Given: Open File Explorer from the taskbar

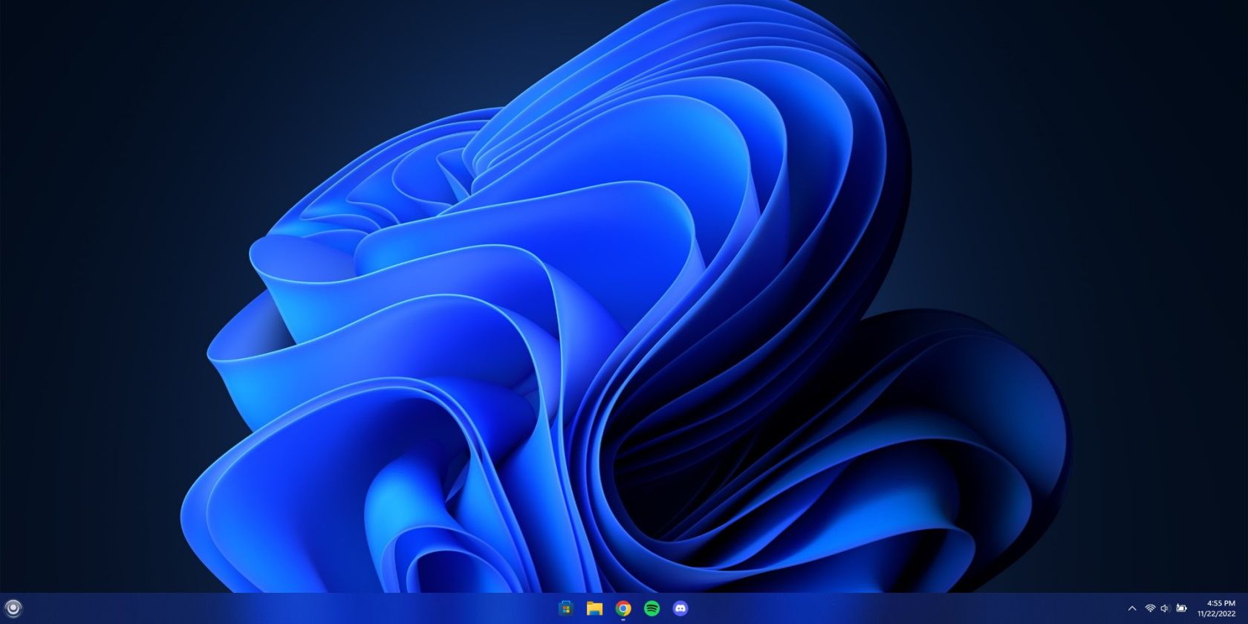Looking at the screenshot, I should click(594, 608).
